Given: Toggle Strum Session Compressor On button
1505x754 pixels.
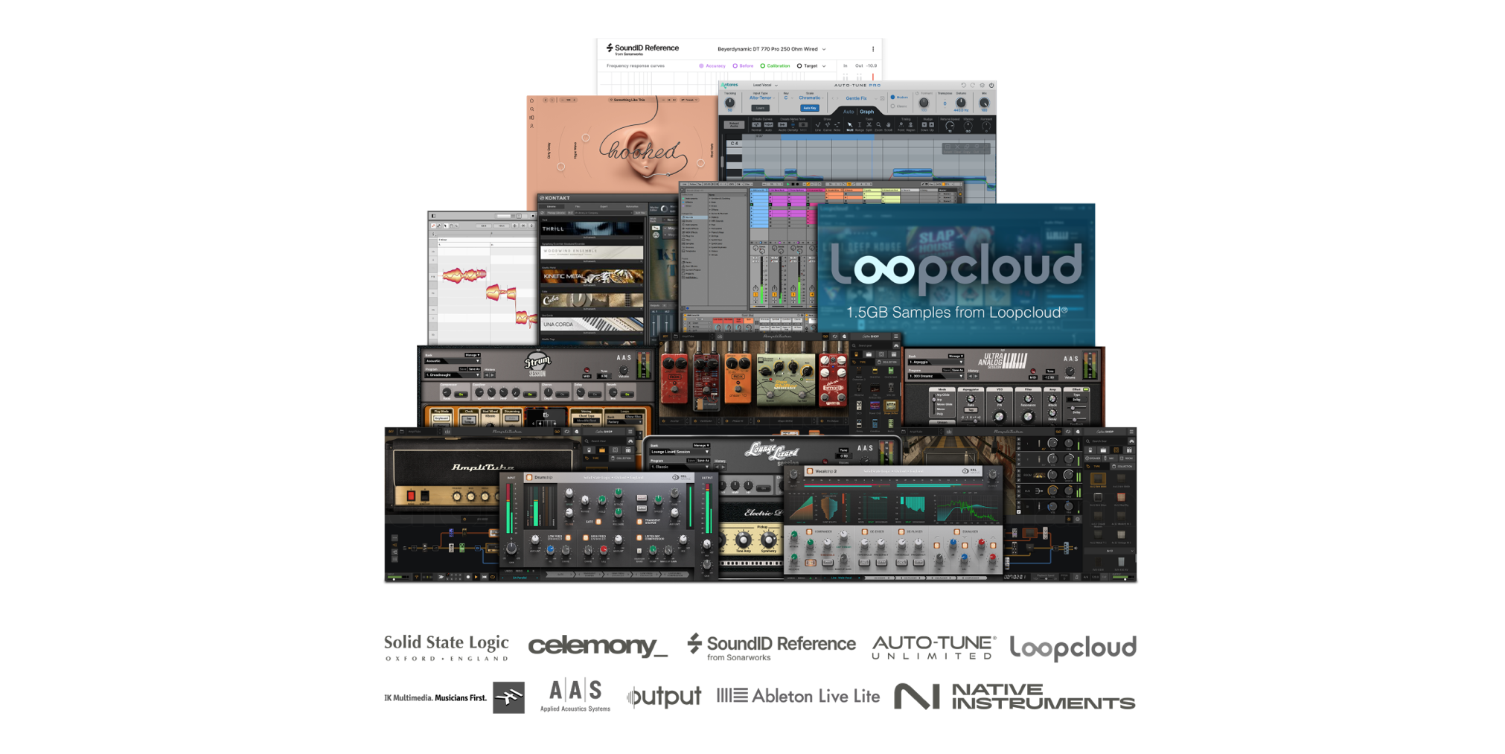Looking at the screenshot, I should pyautogui.click(x=461, y=394).
